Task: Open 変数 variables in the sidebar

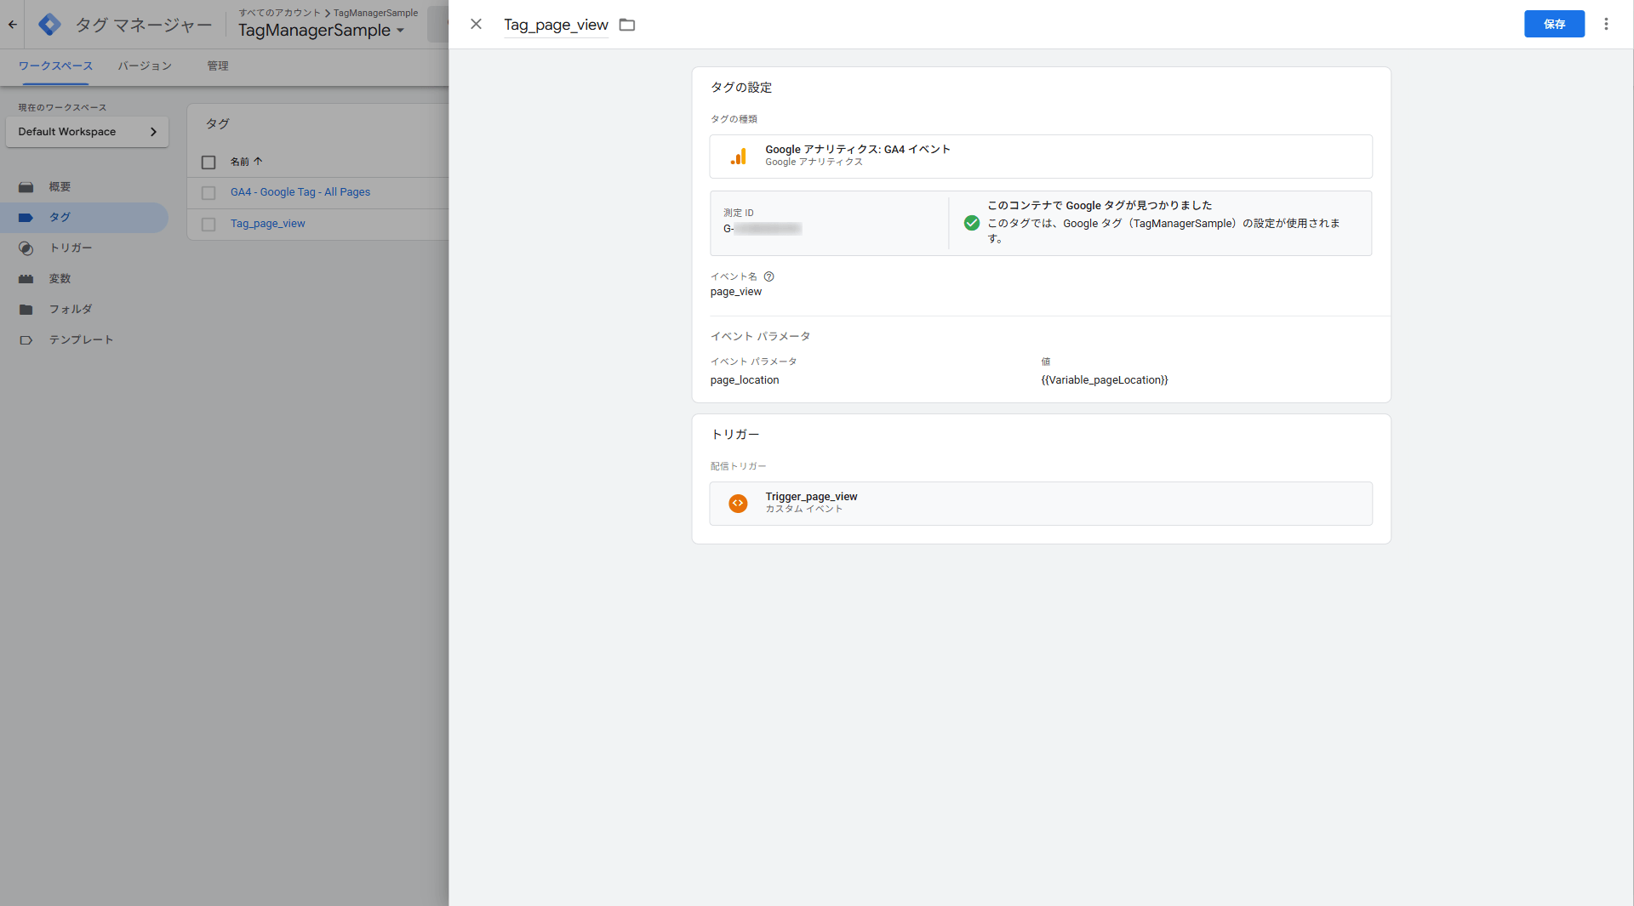Action: (x=60, y=278)
